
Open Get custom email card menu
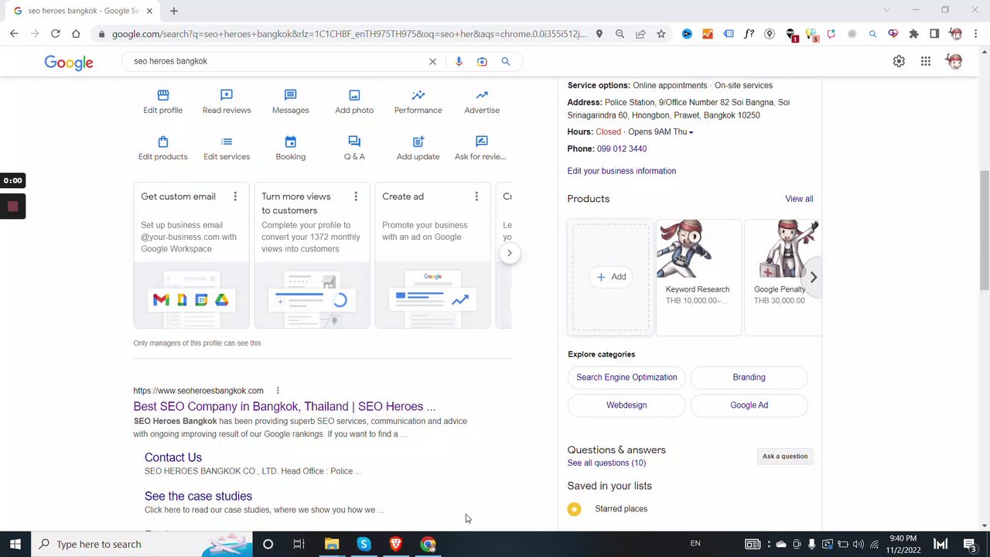click(x=235, y=196)
